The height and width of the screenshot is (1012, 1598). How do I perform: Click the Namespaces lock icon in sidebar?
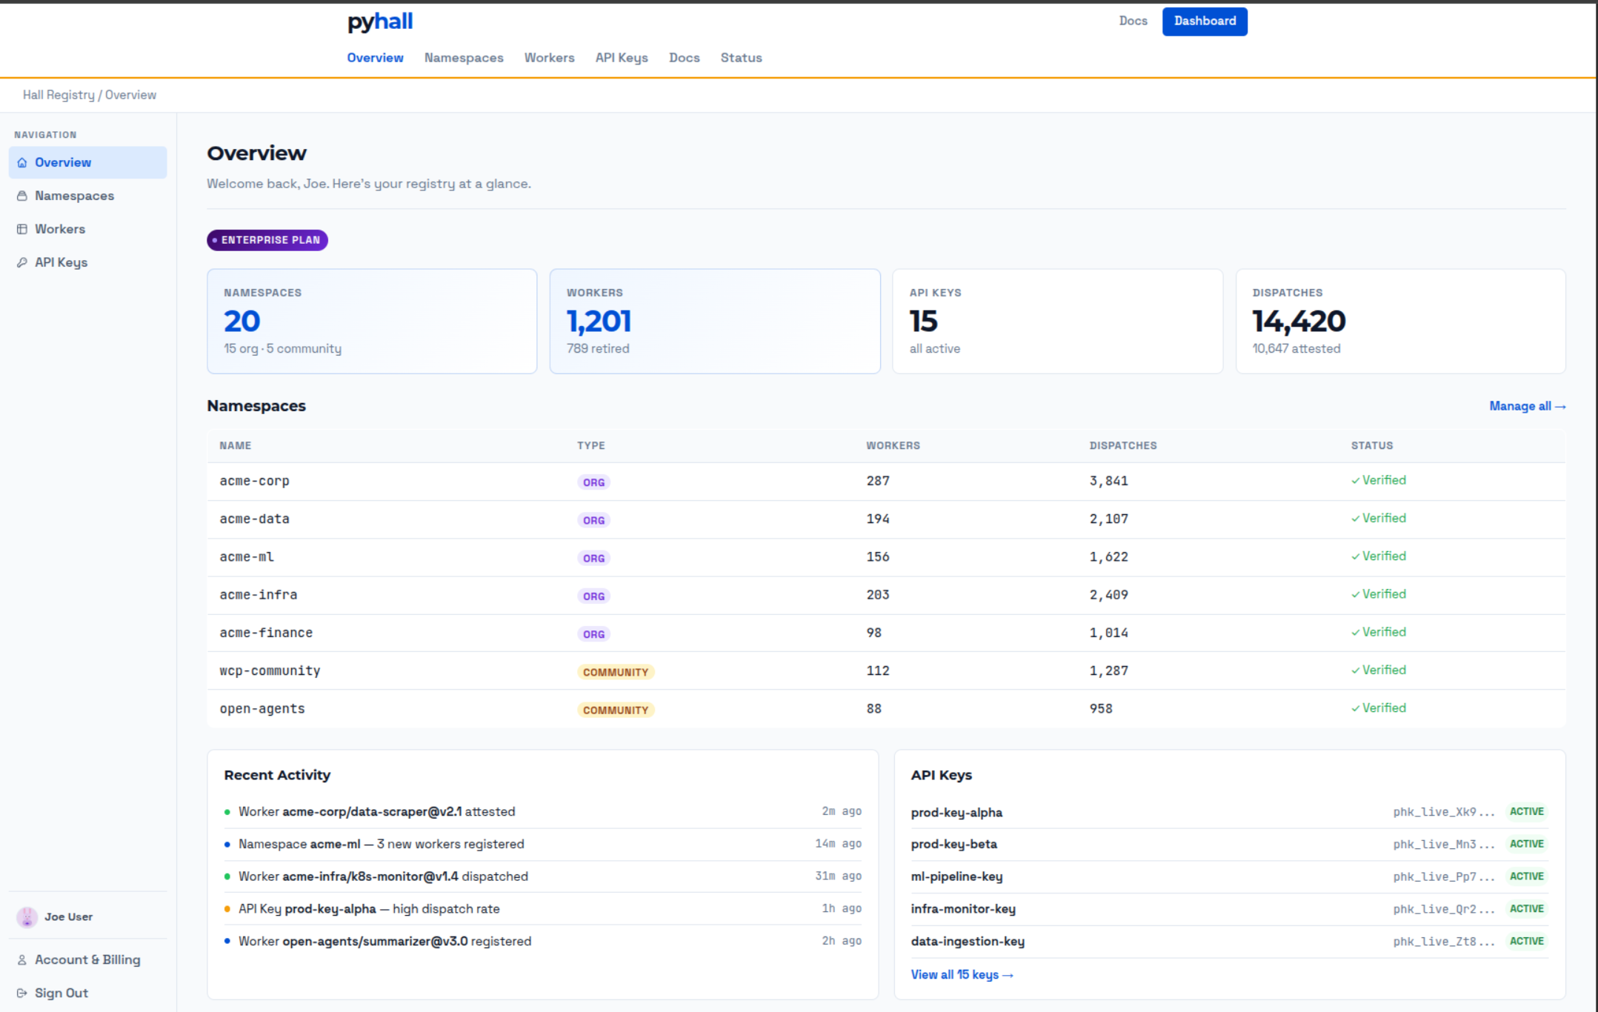pos(22,195)
